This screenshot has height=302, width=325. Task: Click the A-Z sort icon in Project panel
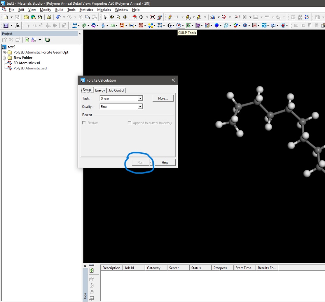(x=34, y=40)
